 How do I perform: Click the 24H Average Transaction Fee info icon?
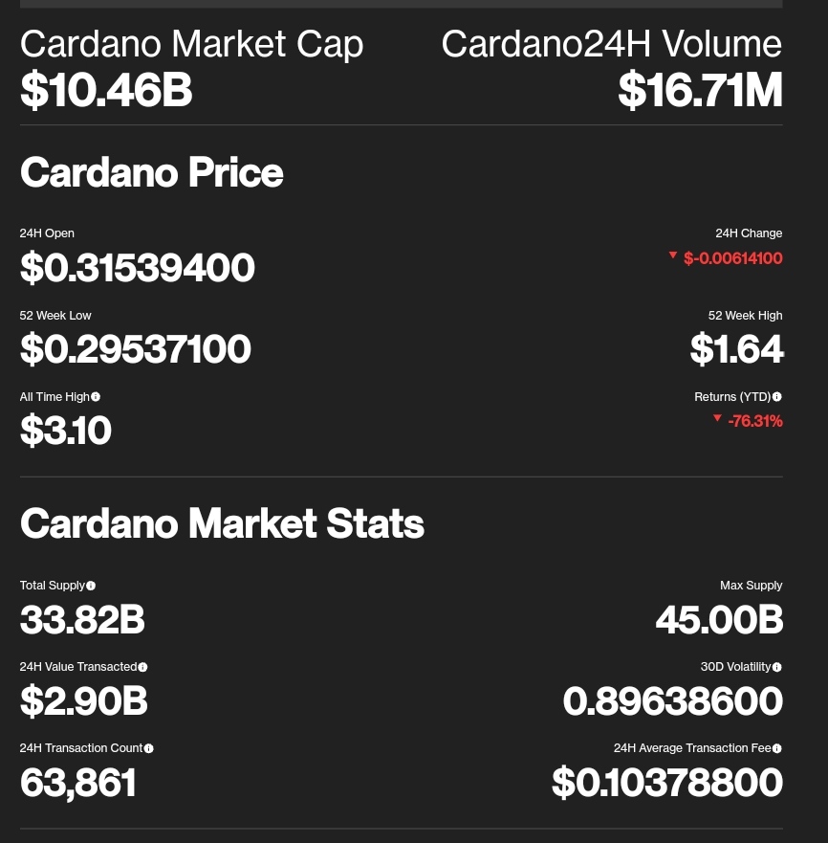coord(777,748)
